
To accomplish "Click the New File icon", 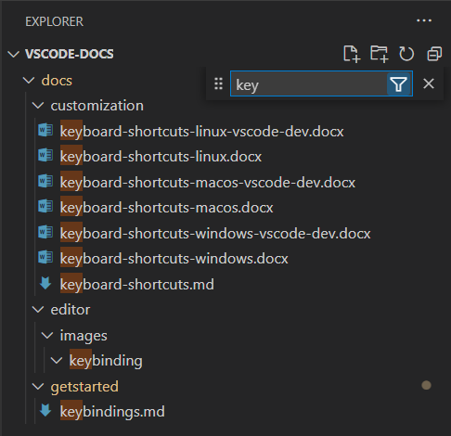I will (x=352, y=54).
